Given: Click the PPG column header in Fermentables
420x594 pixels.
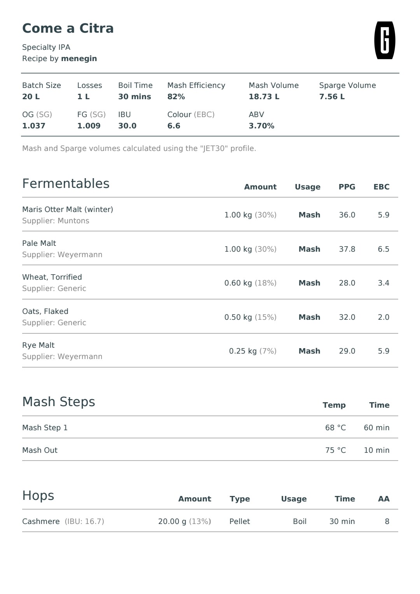Looking at the screenshot, I should point(347,187).
